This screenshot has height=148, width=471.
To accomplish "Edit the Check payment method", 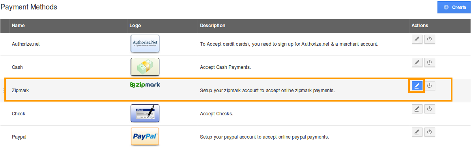I will point(417,109).
